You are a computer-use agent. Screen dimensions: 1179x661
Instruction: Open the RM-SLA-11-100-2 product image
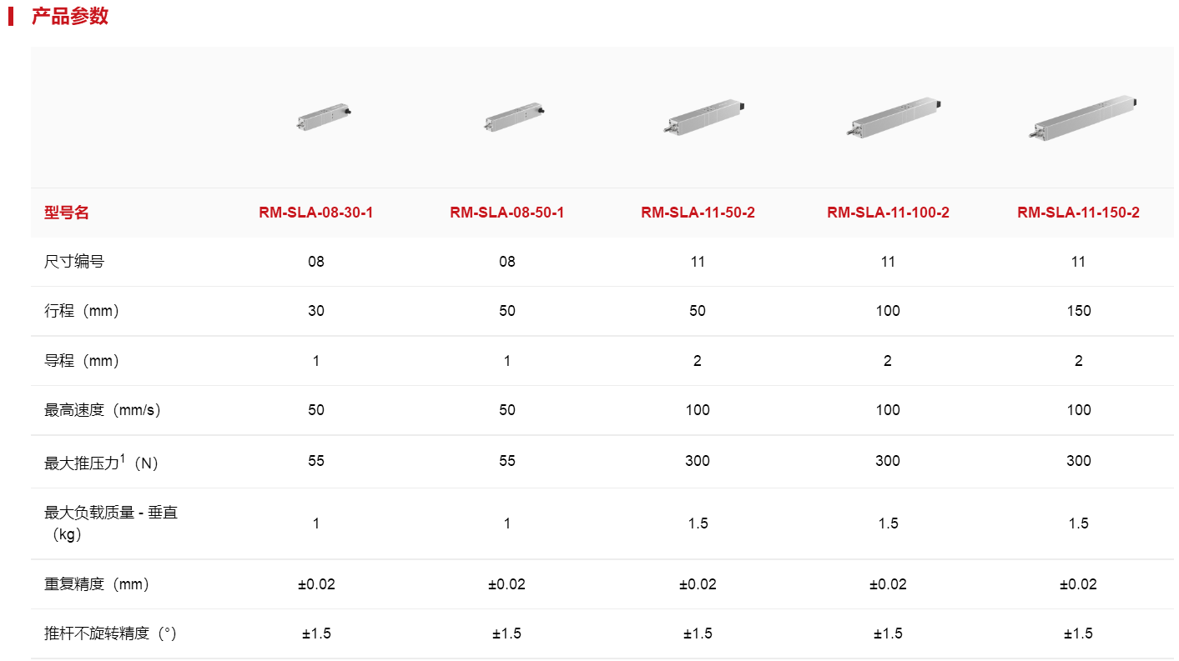coord(892,118)
